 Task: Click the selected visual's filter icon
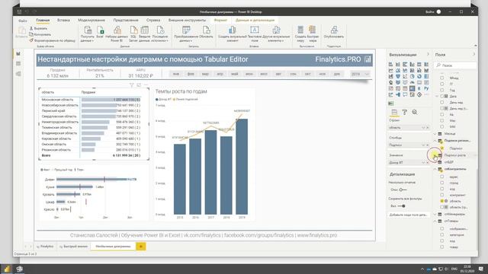pos(131,84)
